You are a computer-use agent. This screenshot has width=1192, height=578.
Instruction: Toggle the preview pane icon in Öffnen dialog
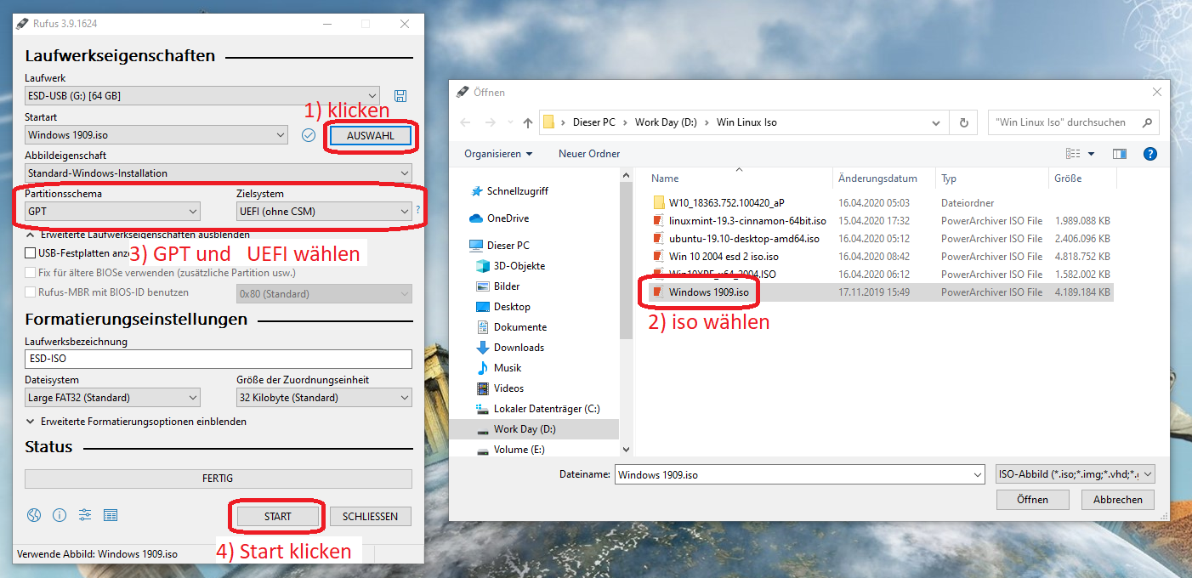[x=1120, y=154]
